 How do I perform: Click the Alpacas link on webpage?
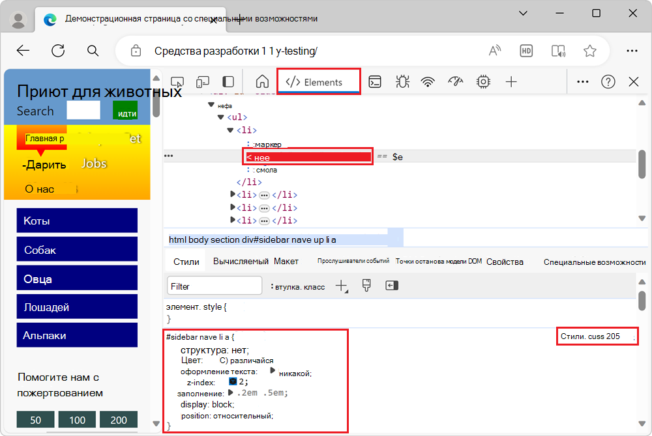coord(77,334)
